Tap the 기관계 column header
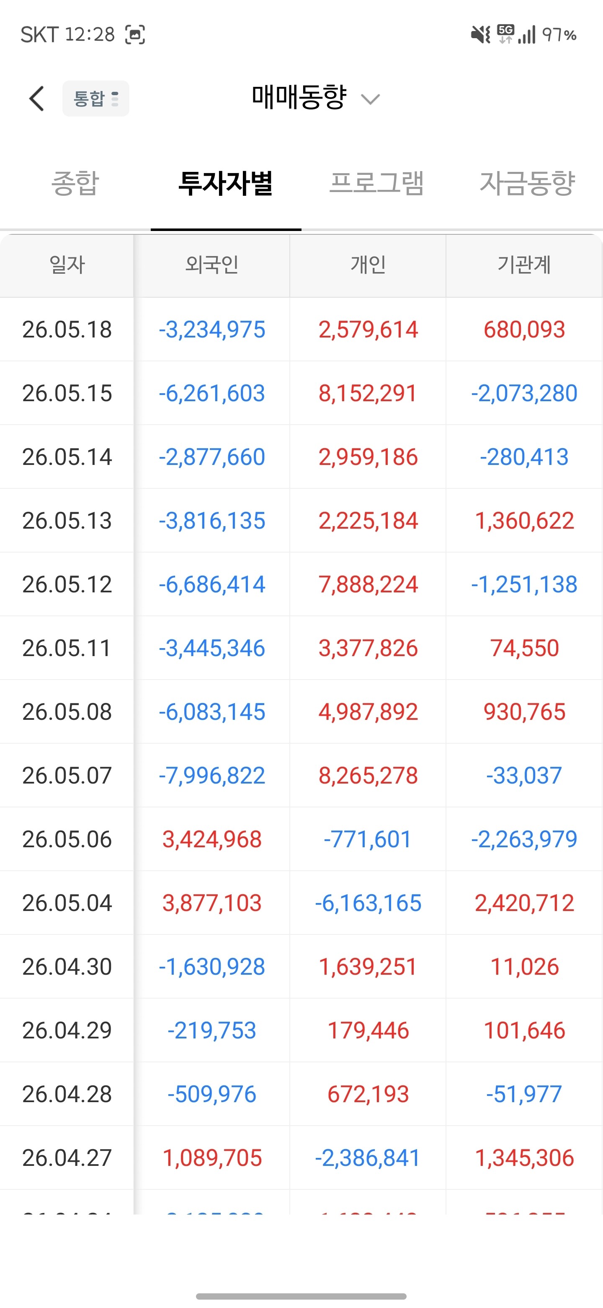Image resolution: width=603 pixels, height=1308 pixels. point(524,265)
